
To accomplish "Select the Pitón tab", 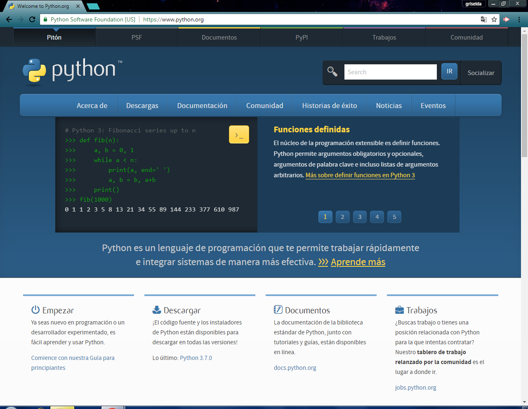I will [54, 37].
